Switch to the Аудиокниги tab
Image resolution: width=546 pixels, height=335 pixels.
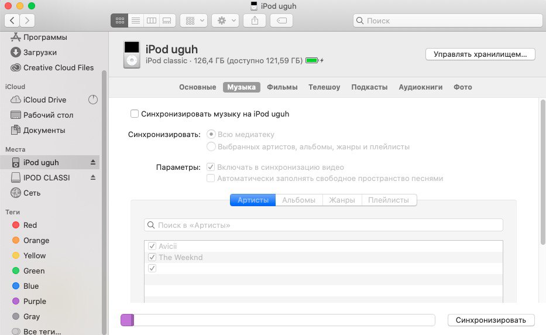[x=421, y=87]
